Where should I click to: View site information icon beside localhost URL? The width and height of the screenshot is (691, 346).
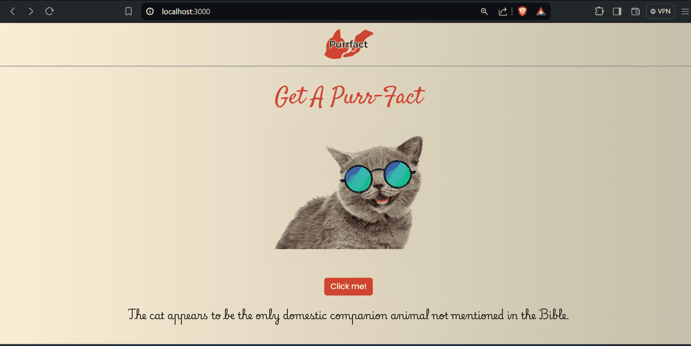click(150, 11)
